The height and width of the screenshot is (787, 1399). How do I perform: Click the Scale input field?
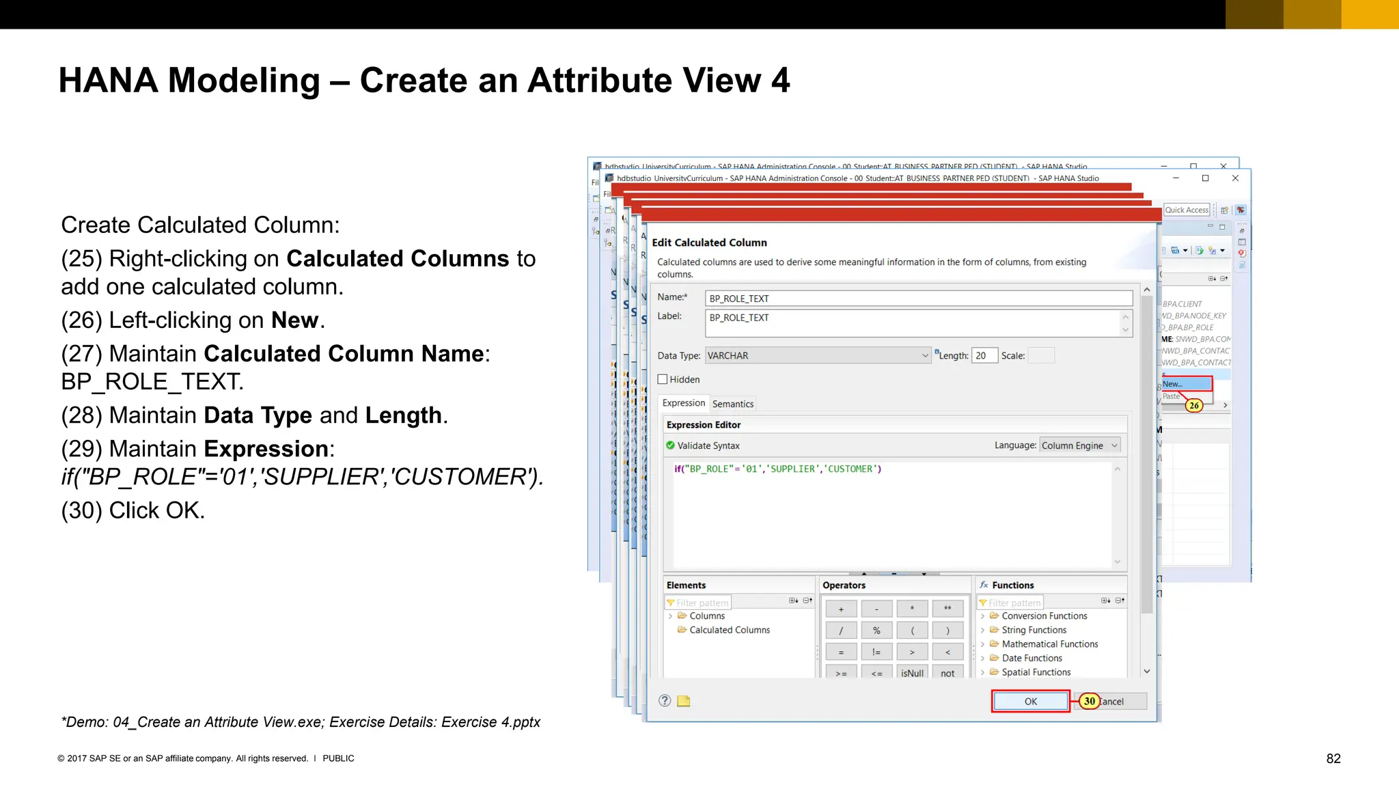click(1041, 355)
